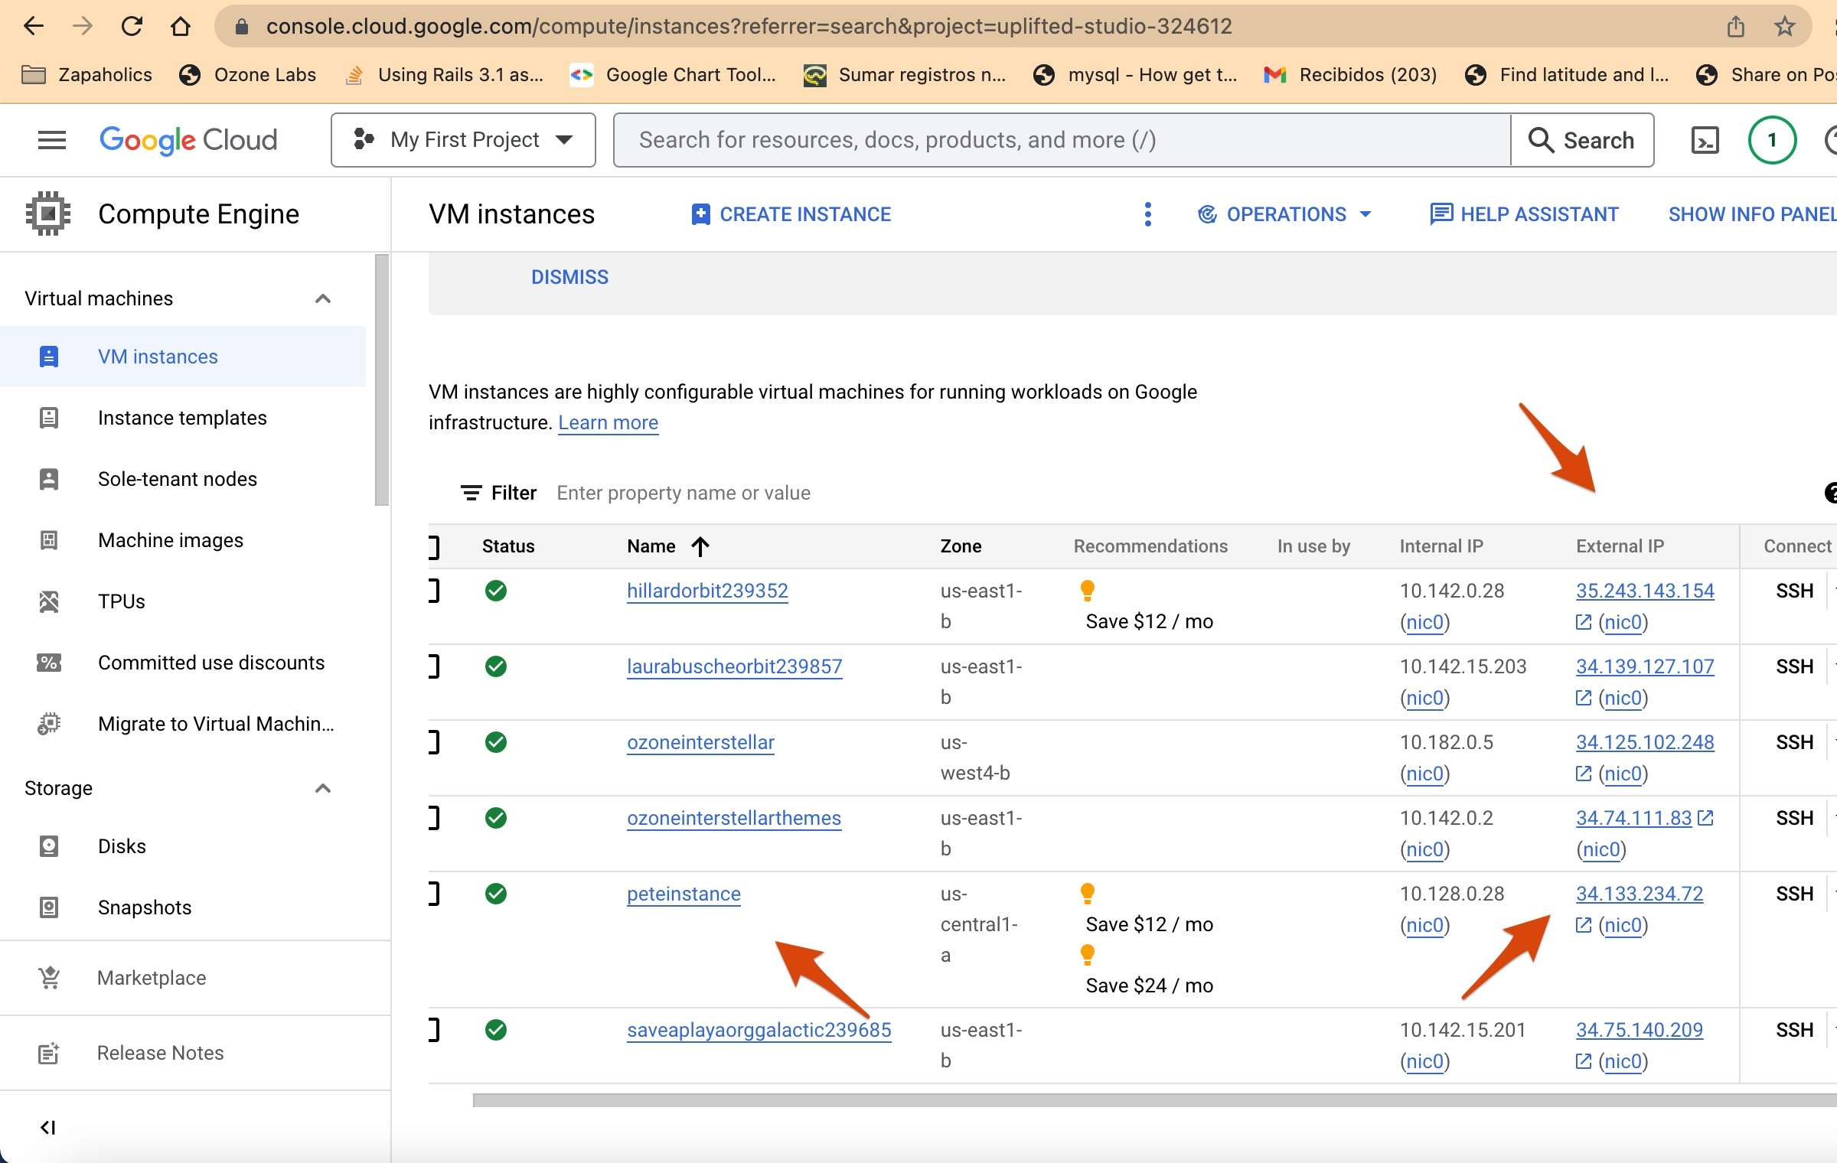The height and width of the screenshot is (1163, 1837).
Task: Collapse the Virtual machines section
Action: point(323,298)
